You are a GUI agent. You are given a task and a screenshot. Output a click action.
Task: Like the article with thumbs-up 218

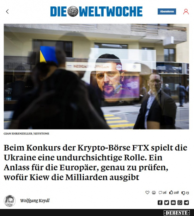(174, 192)
